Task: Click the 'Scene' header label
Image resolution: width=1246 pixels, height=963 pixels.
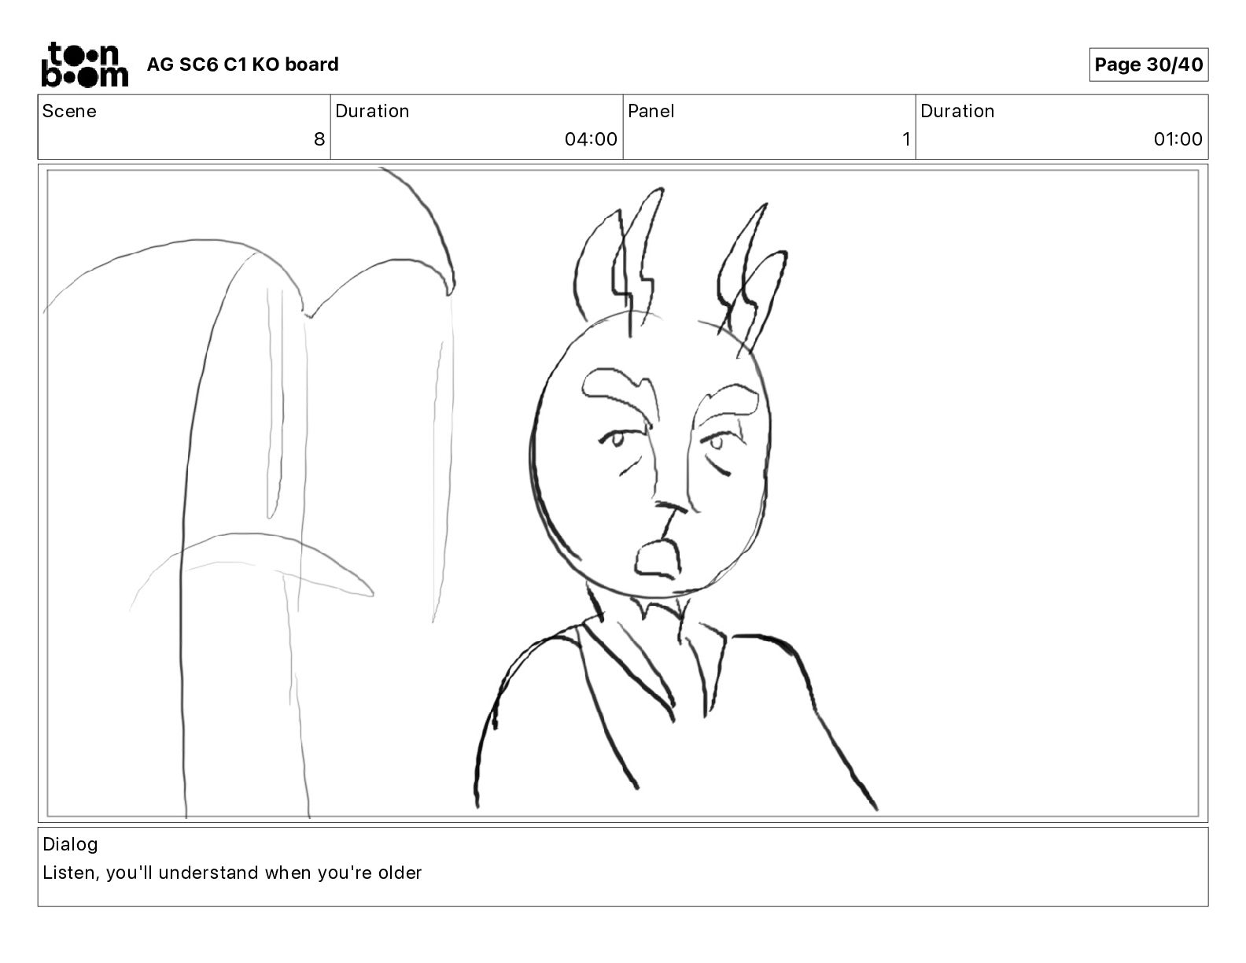Action: [x=69, y=111]
